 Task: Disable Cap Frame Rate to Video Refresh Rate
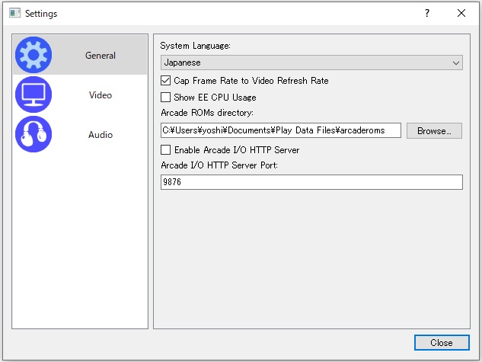(x=166, y=80)
